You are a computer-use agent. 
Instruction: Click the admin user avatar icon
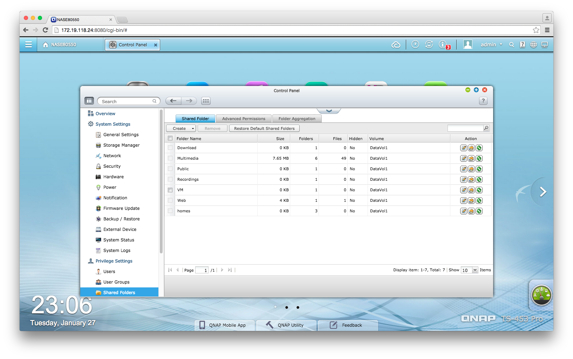point(468,45)
